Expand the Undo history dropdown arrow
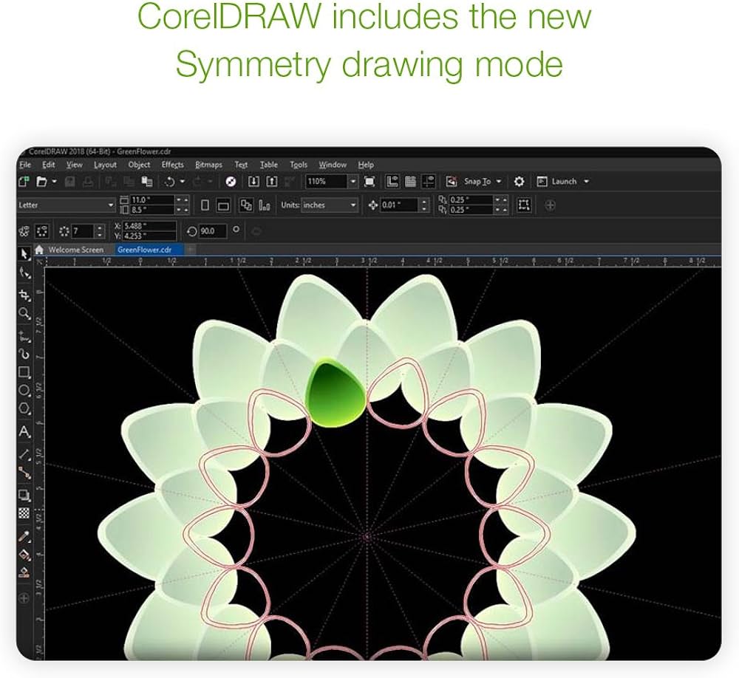This screenshot has height=678, width=739. click(x=183, y=182)
